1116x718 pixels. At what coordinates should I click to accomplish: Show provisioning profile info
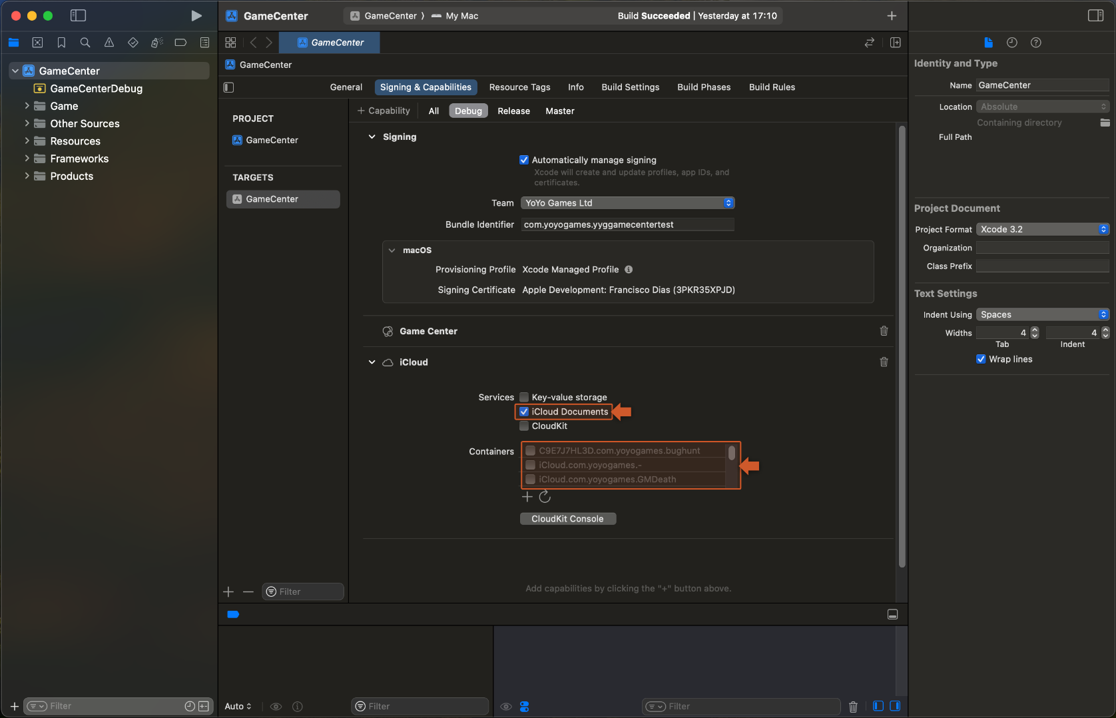coord(629,270)
